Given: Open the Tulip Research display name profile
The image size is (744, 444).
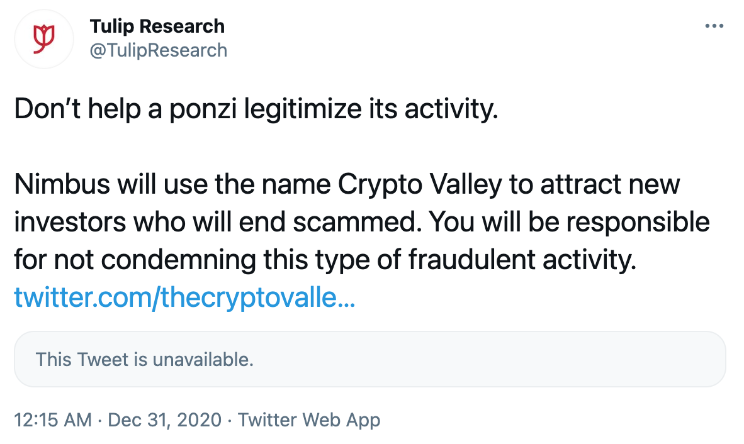Looking at the screenshot, I should 157,26.
